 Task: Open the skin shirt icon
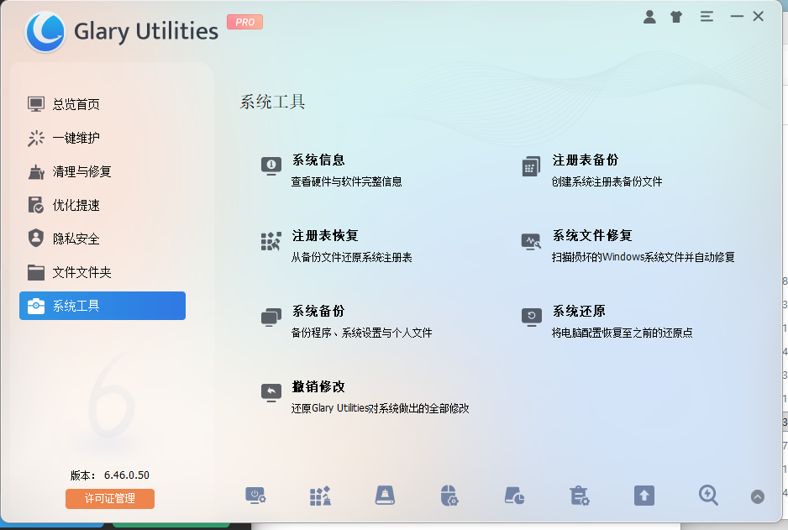click(676, 17)
